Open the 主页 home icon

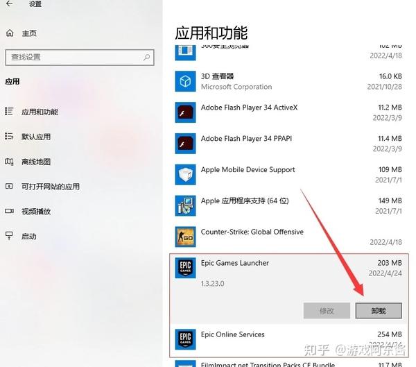click(x=10, y=33)
